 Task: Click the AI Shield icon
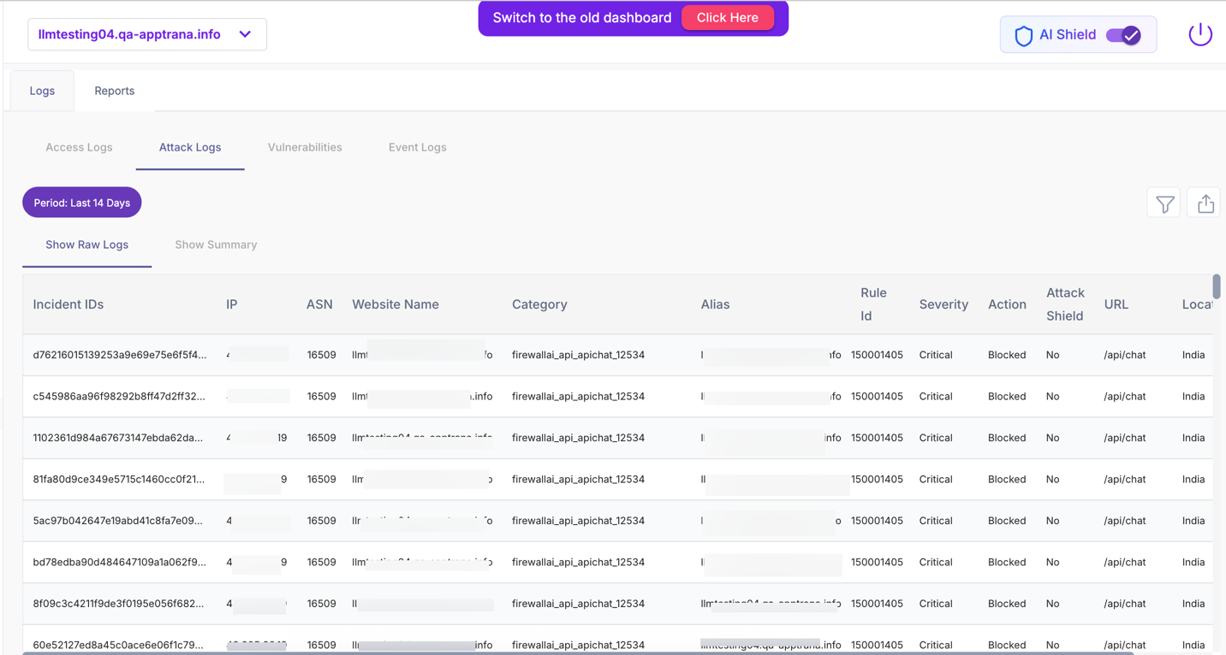click(x=1023, y=35)
